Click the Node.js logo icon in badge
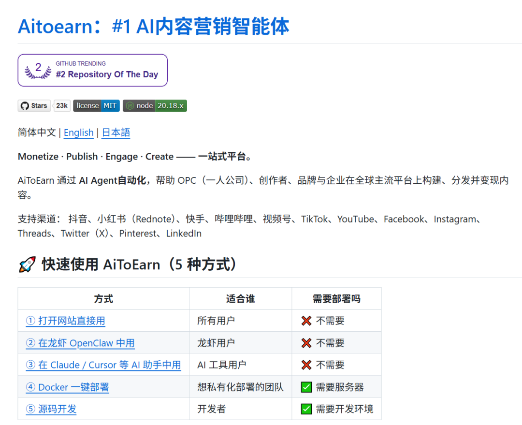This screenshot has height=425, width=522. [130, 106]
